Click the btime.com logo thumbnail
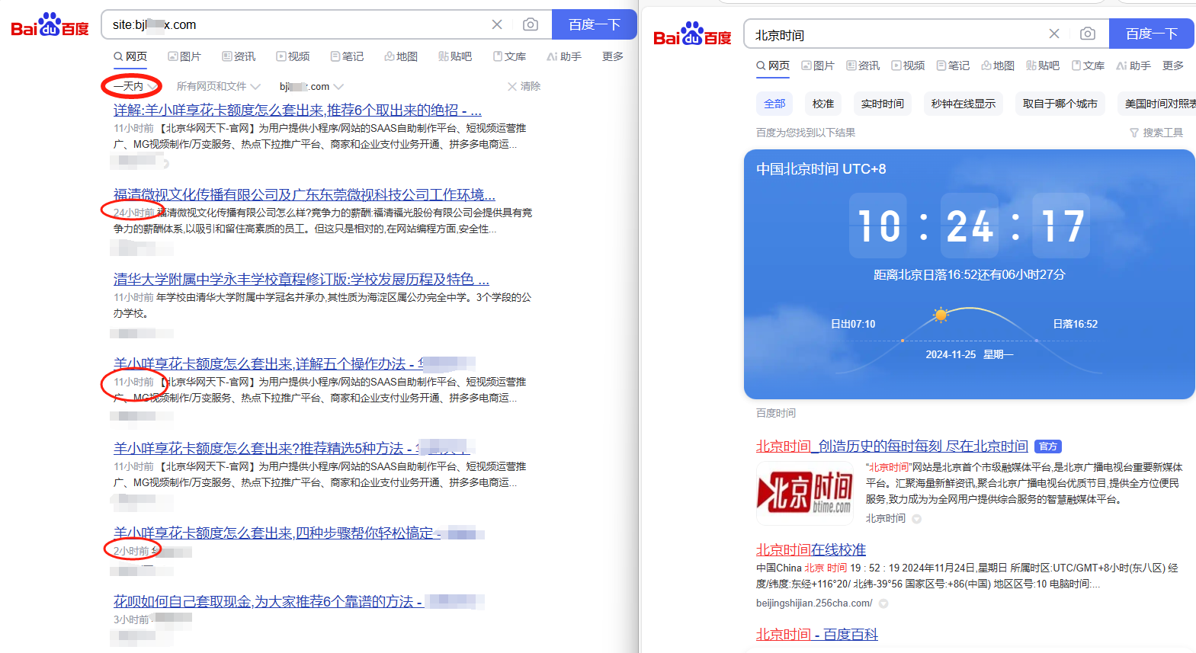Viewport: 1196px width, 653px height. pos(804,493)
